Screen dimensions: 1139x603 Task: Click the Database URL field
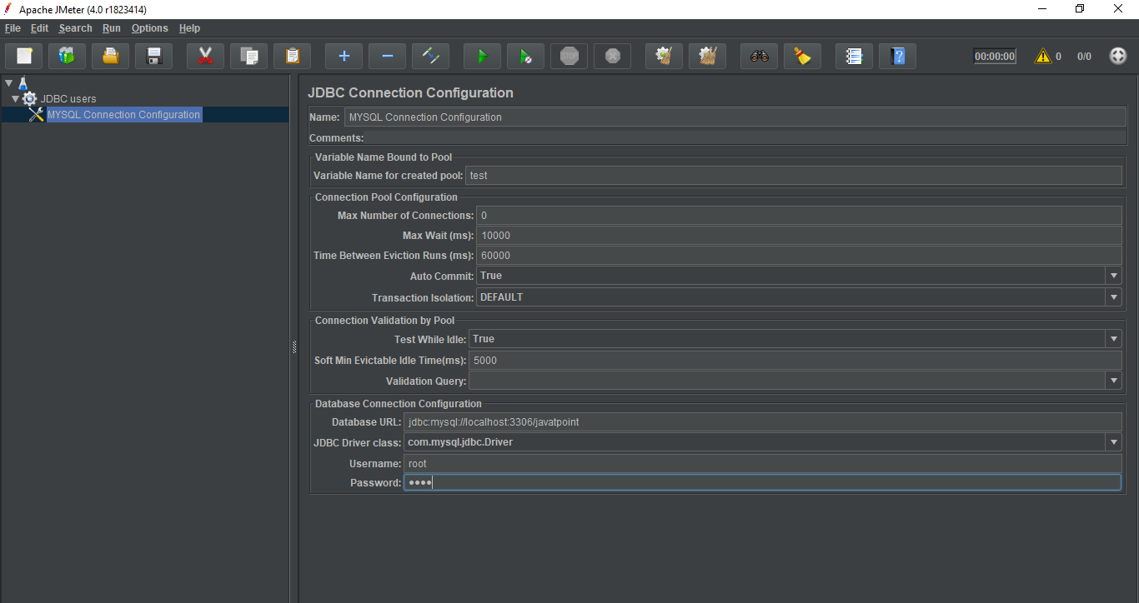click(x=763, y=422)
